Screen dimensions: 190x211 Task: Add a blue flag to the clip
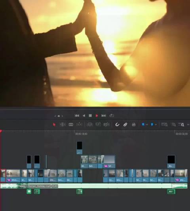143,124
